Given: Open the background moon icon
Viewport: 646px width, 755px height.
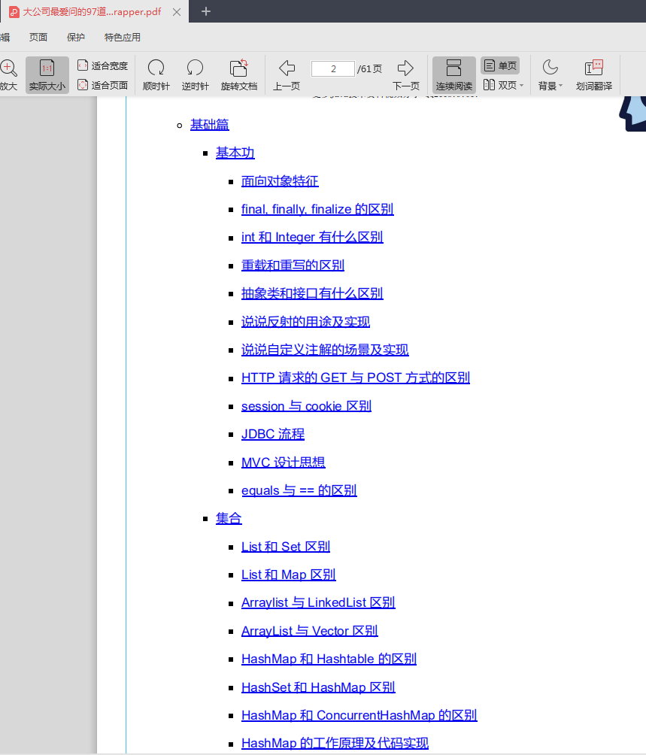Looking at the screenshot, I should click(550, 68).
